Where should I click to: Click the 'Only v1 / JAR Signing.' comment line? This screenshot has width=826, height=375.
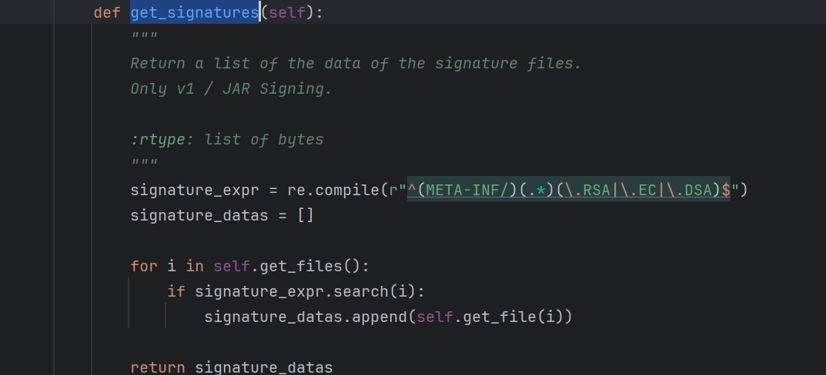231,88
